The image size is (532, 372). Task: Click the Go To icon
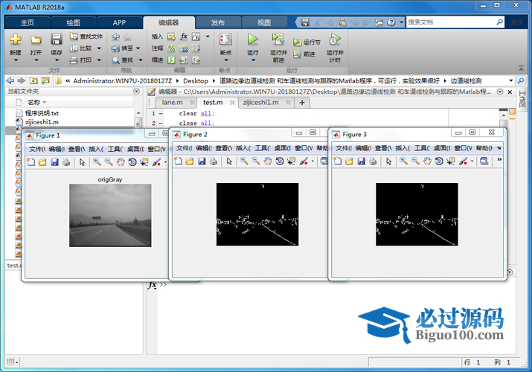[115, 48]
